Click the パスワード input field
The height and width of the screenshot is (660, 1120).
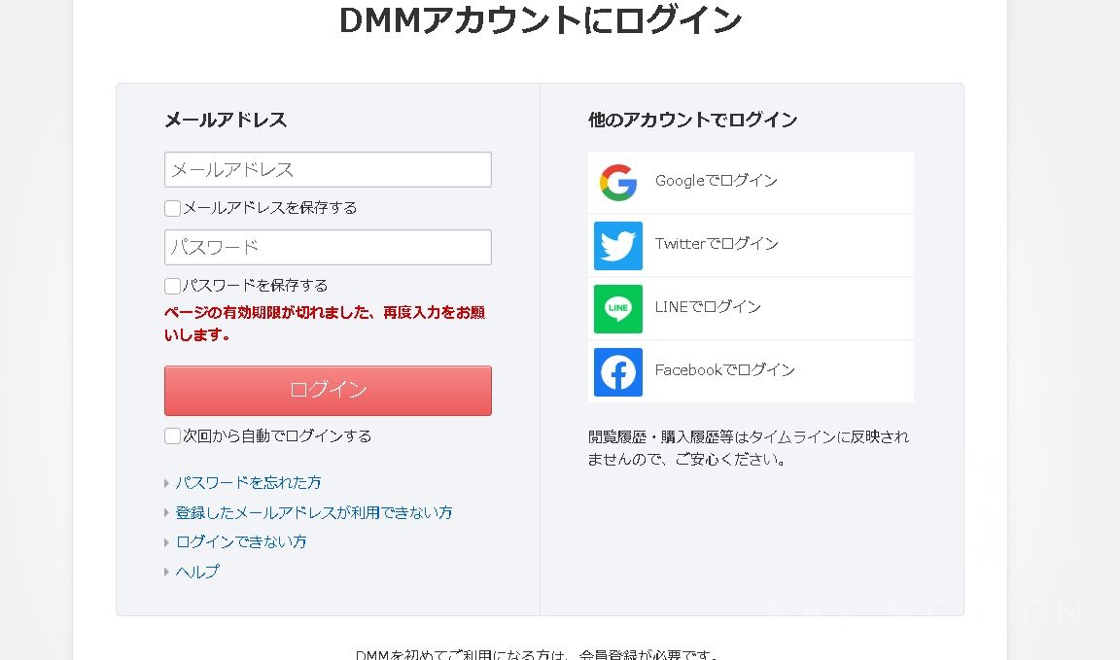328,247
